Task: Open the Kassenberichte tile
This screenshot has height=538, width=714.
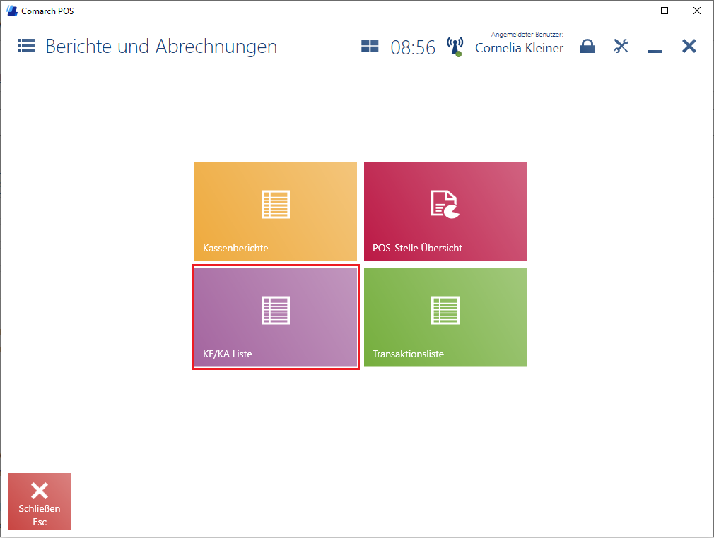Action: 275,211
